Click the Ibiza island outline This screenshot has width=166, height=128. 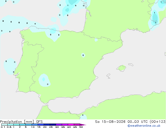(x=108, y=75)
